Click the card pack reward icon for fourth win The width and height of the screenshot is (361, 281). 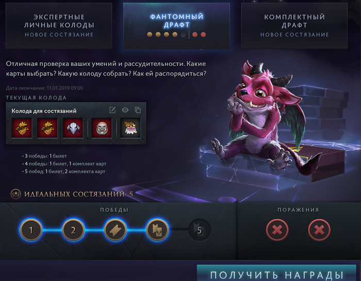pyautogui.click(x=157, y=230)
